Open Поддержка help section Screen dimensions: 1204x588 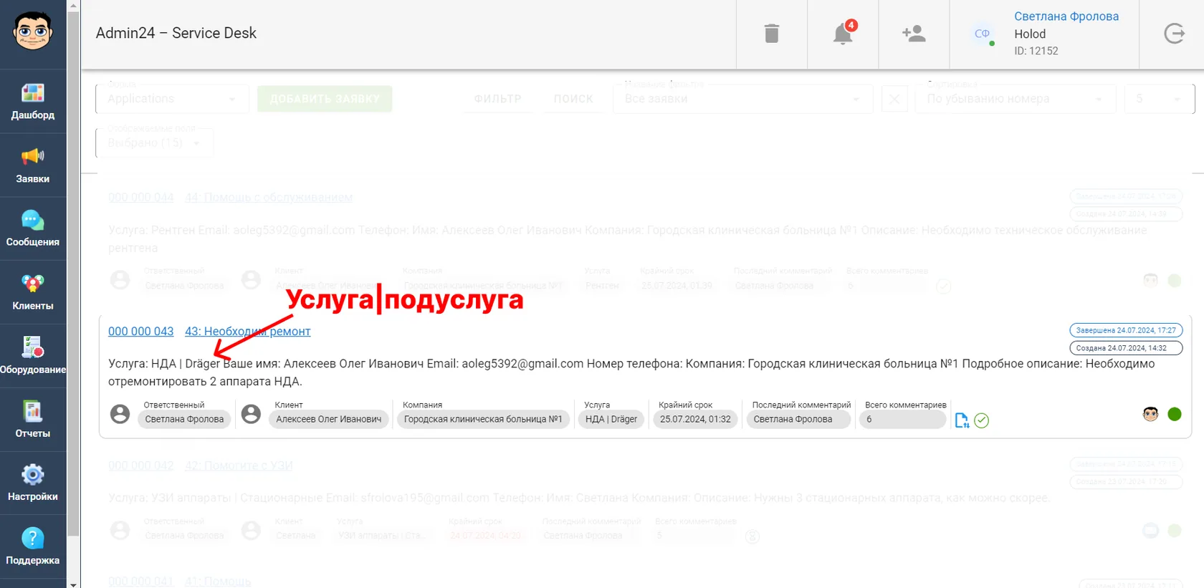(x=33, y=546)
